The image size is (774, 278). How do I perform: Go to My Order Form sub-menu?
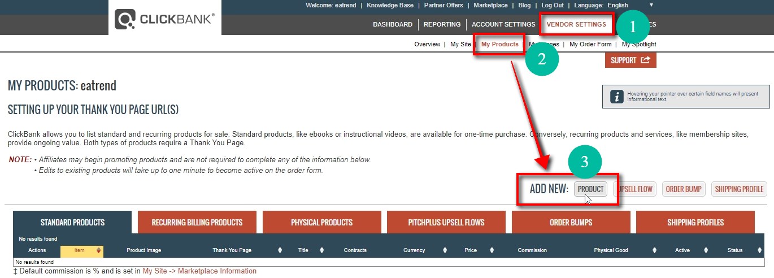(590, 44)
